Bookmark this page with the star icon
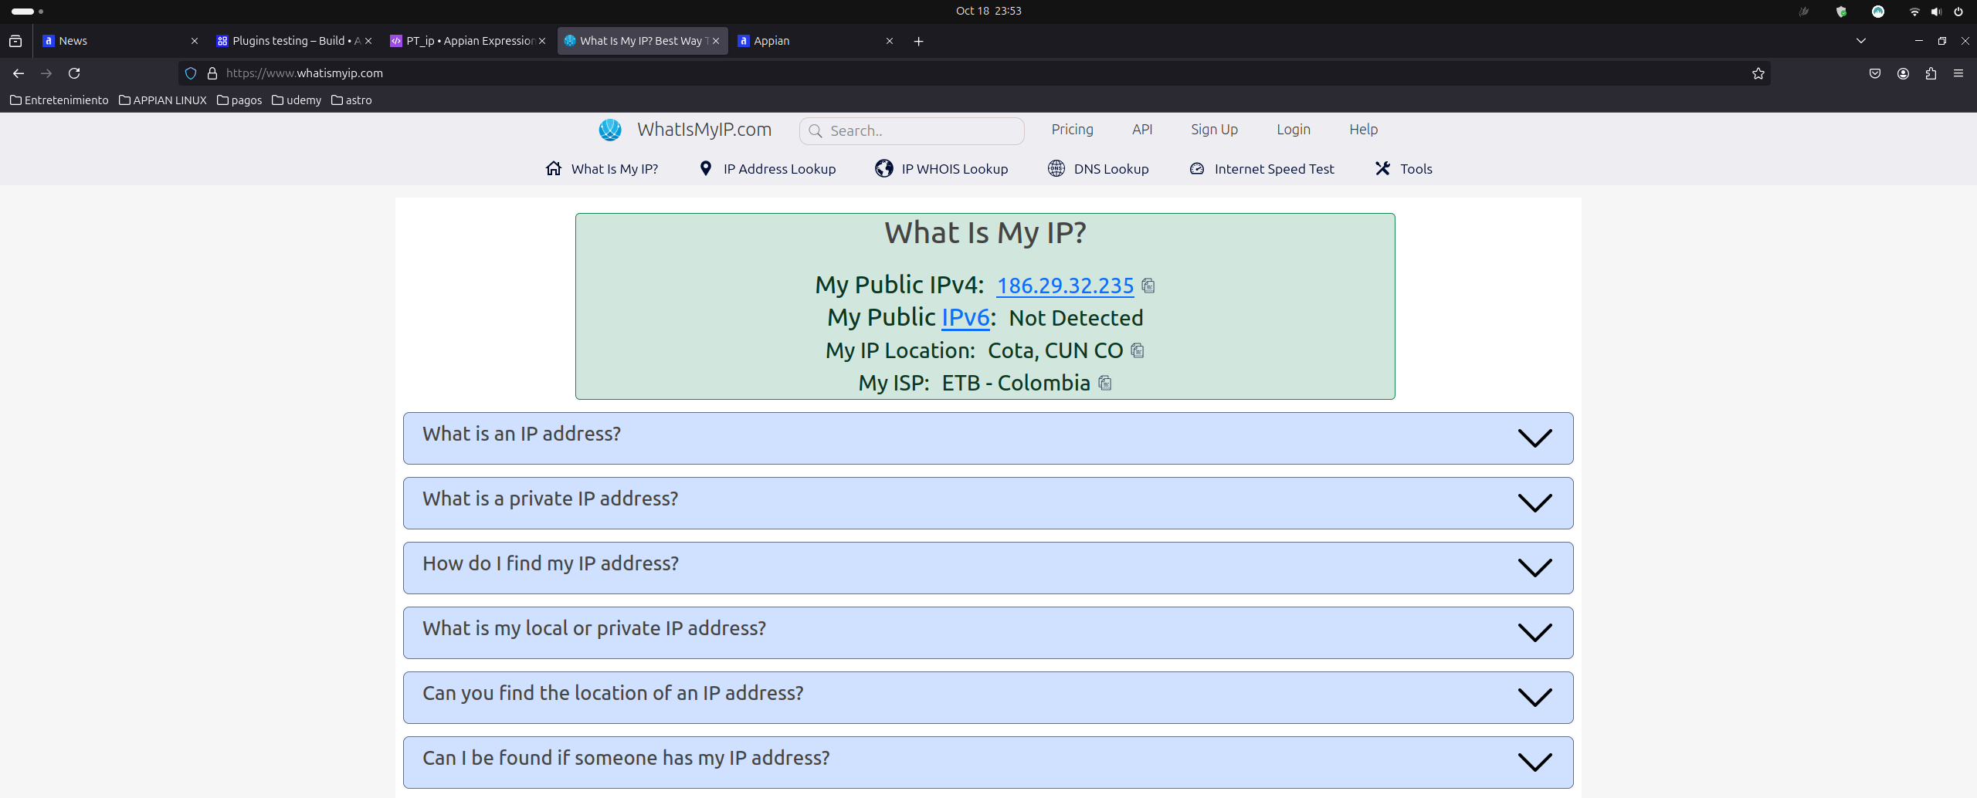Viewport: 1977px width, 798px height. [x=1758, y=73]
